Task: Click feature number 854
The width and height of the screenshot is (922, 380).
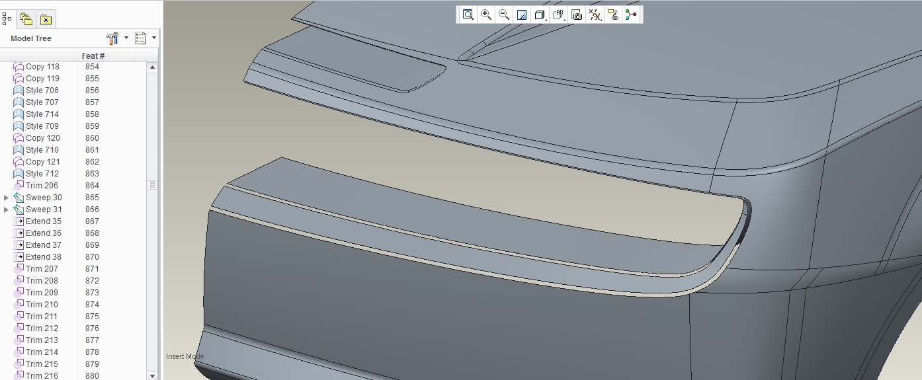Action: click(x=92, y=67)
